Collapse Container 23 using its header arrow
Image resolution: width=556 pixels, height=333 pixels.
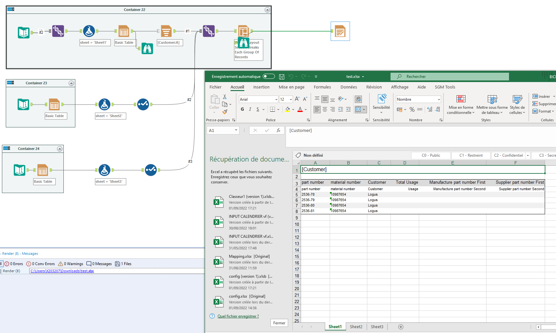pyautogui.click(x=71, y=83)
